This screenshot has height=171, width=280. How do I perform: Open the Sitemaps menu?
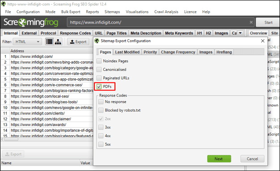pyautogui.click(x=112, y=12)
